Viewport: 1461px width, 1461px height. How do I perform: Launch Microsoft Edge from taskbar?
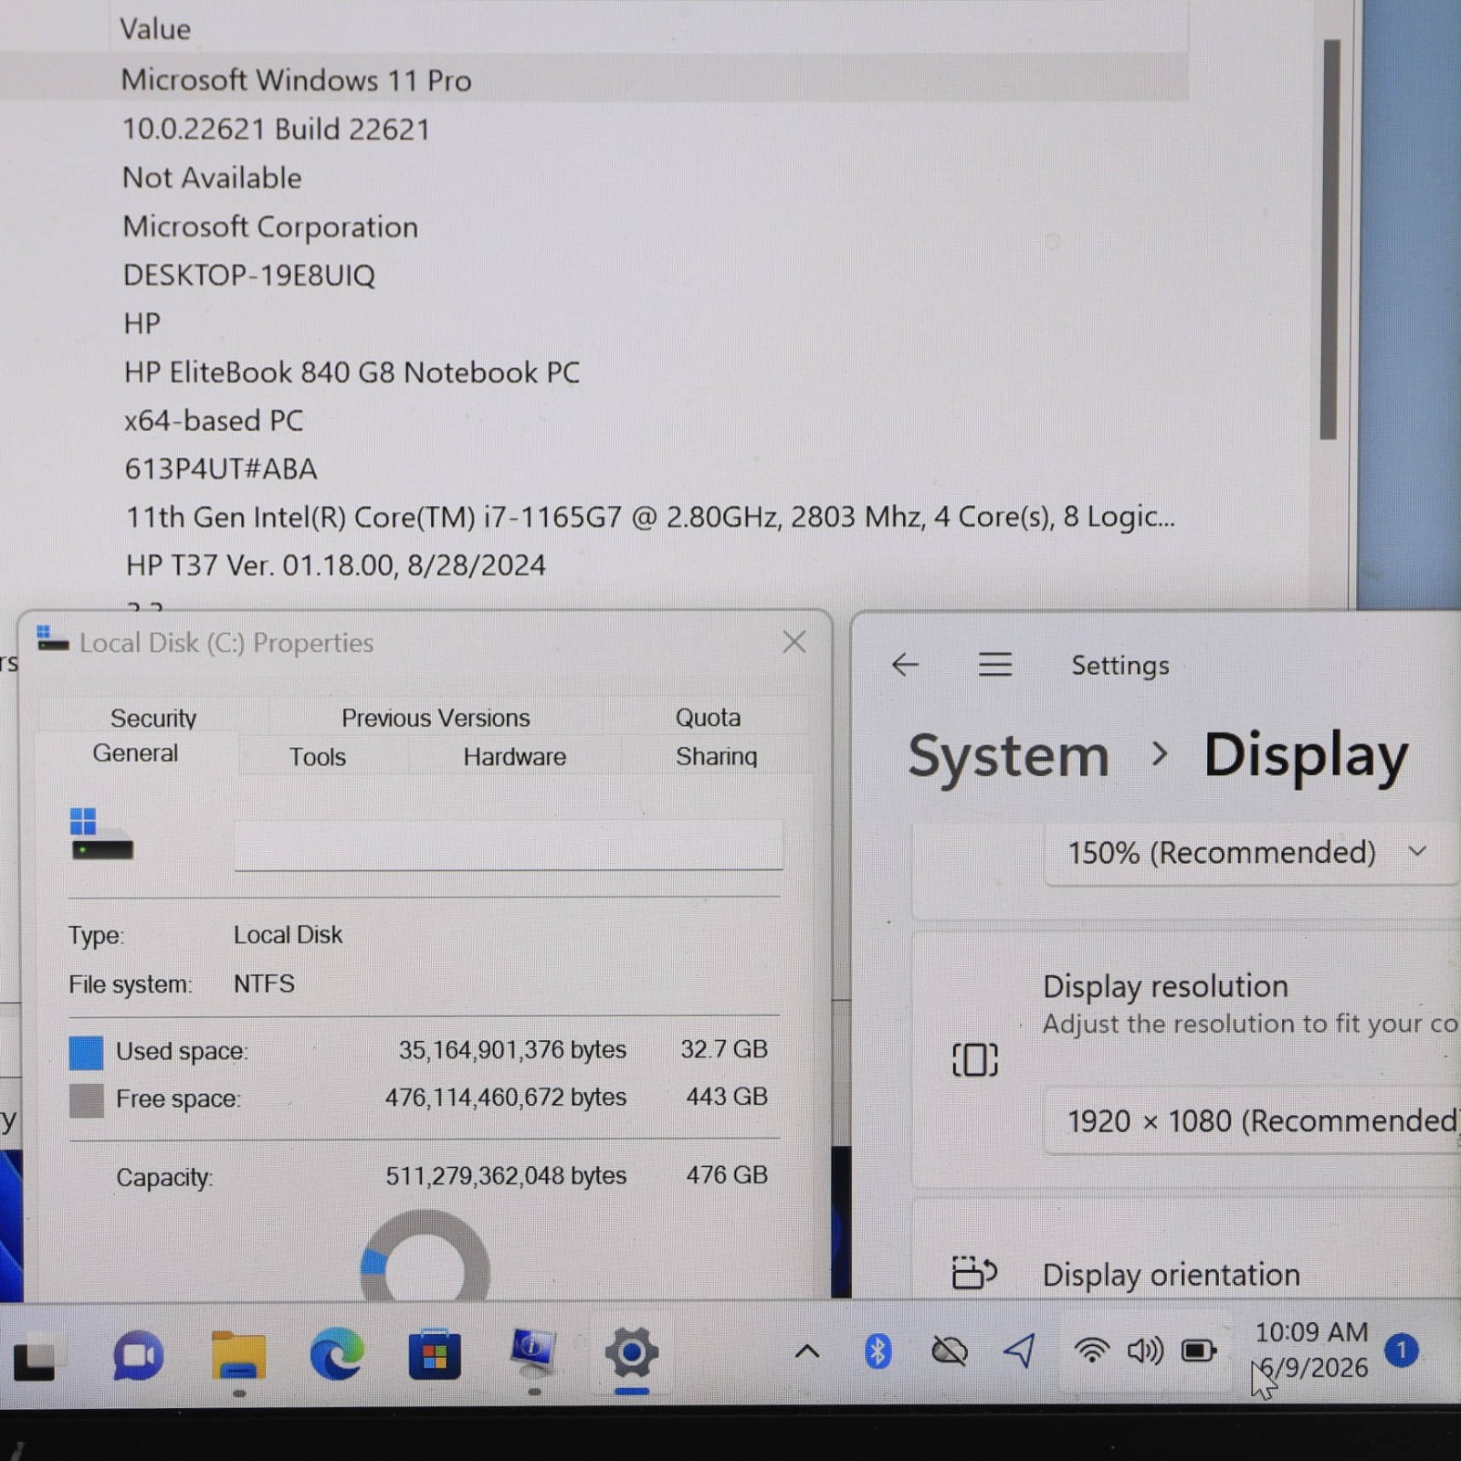(x=336, y=1354)
